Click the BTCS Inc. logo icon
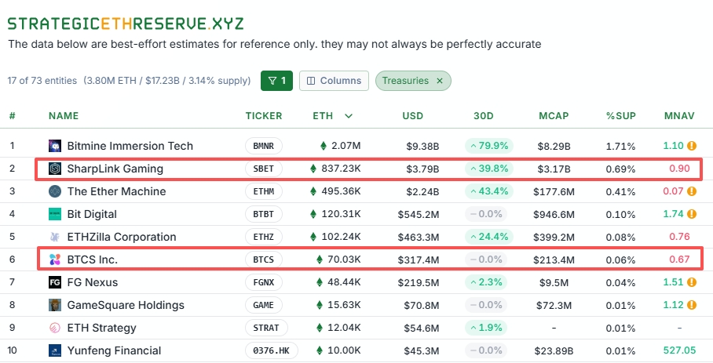 pyautogui.click(x=55, y=260)
